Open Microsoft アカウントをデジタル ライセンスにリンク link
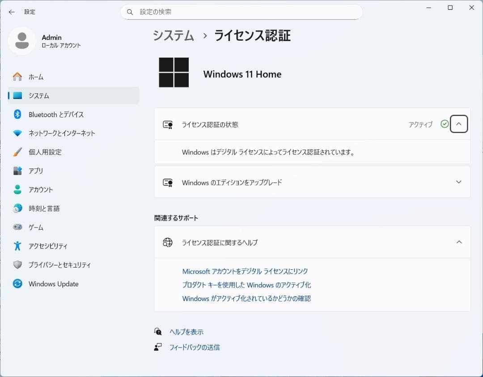 246,271
